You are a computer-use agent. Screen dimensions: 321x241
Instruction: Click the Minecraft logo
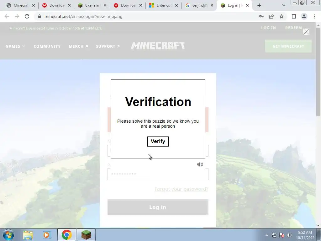[x=158, y=46]
